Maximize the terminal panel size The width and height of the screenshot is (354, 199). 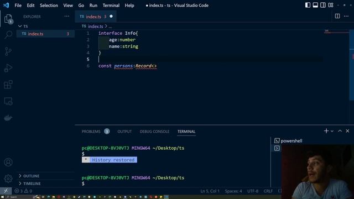point(340,131)
